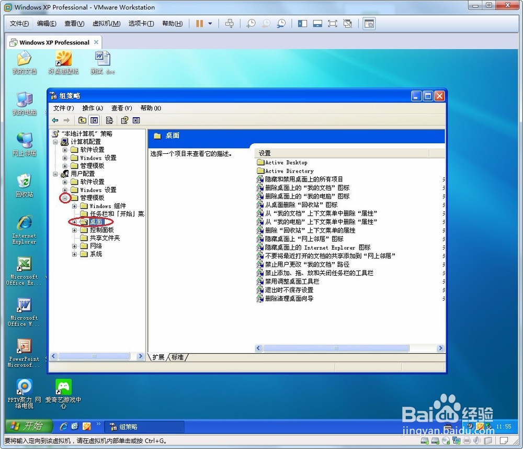
Task: Switch to 扩展 tab at bottom
Action: click(158, 357)
